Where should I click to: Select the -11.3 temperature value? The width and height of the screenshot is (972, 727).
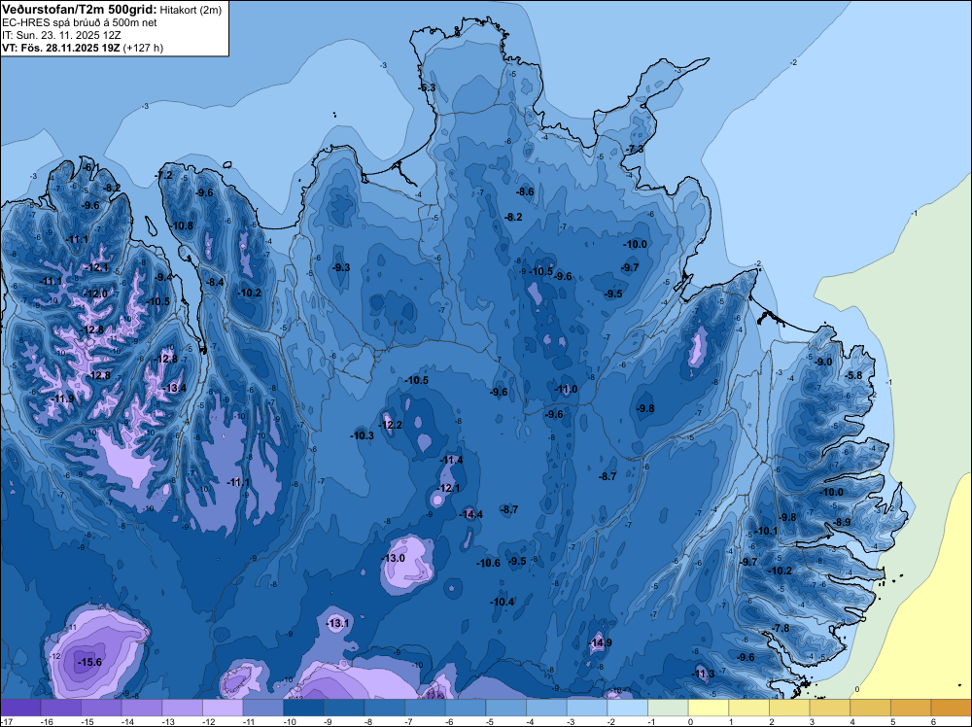coord(703,674)
